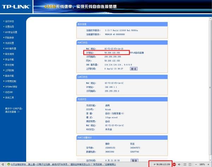Click the IP 58.208.122.150 status indicator

(x=162, y=164)
